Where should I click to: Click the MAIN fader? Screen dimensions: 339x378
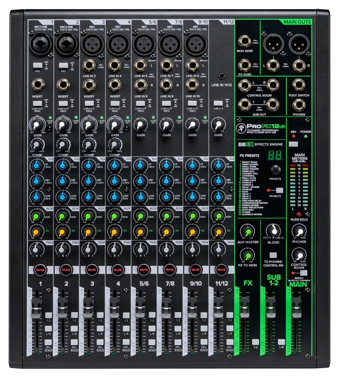296,308
